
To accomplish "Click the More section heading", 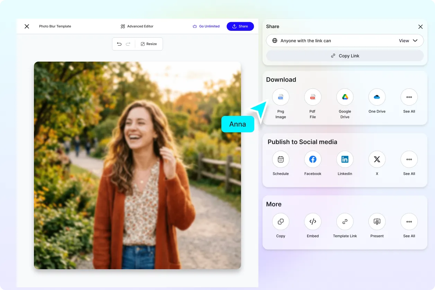I will [x=274, y=204].
